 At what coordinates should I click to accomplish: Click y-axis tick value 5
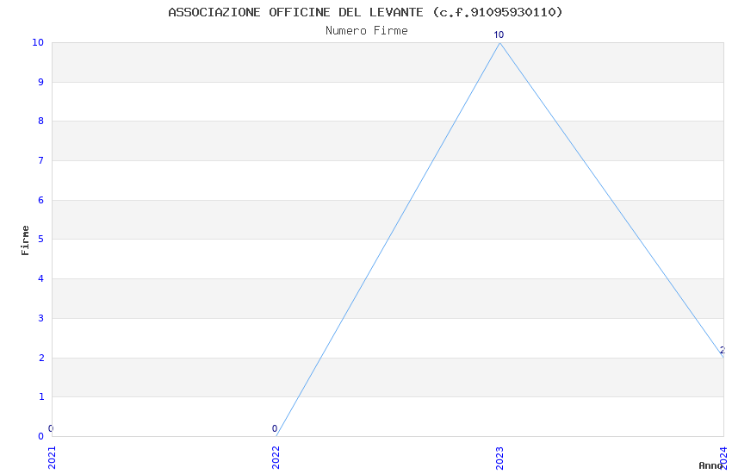tap(41, 239)
